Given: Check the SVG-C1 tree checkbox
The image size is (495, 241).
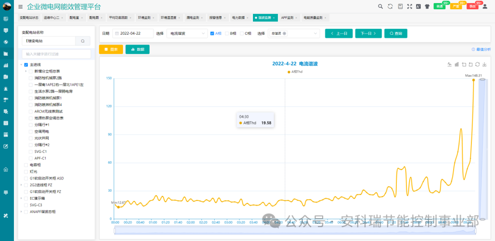Looking at the screenshot, I should click(x=31, y=152).
